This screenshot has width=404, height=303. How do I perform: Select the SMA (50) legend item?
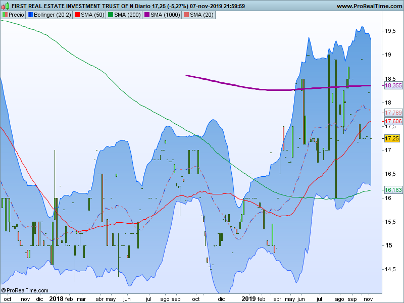coord(89,15)
